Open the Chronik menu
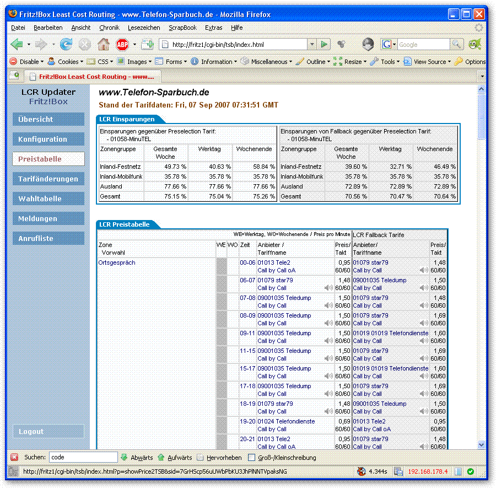 tap(110, 28)
